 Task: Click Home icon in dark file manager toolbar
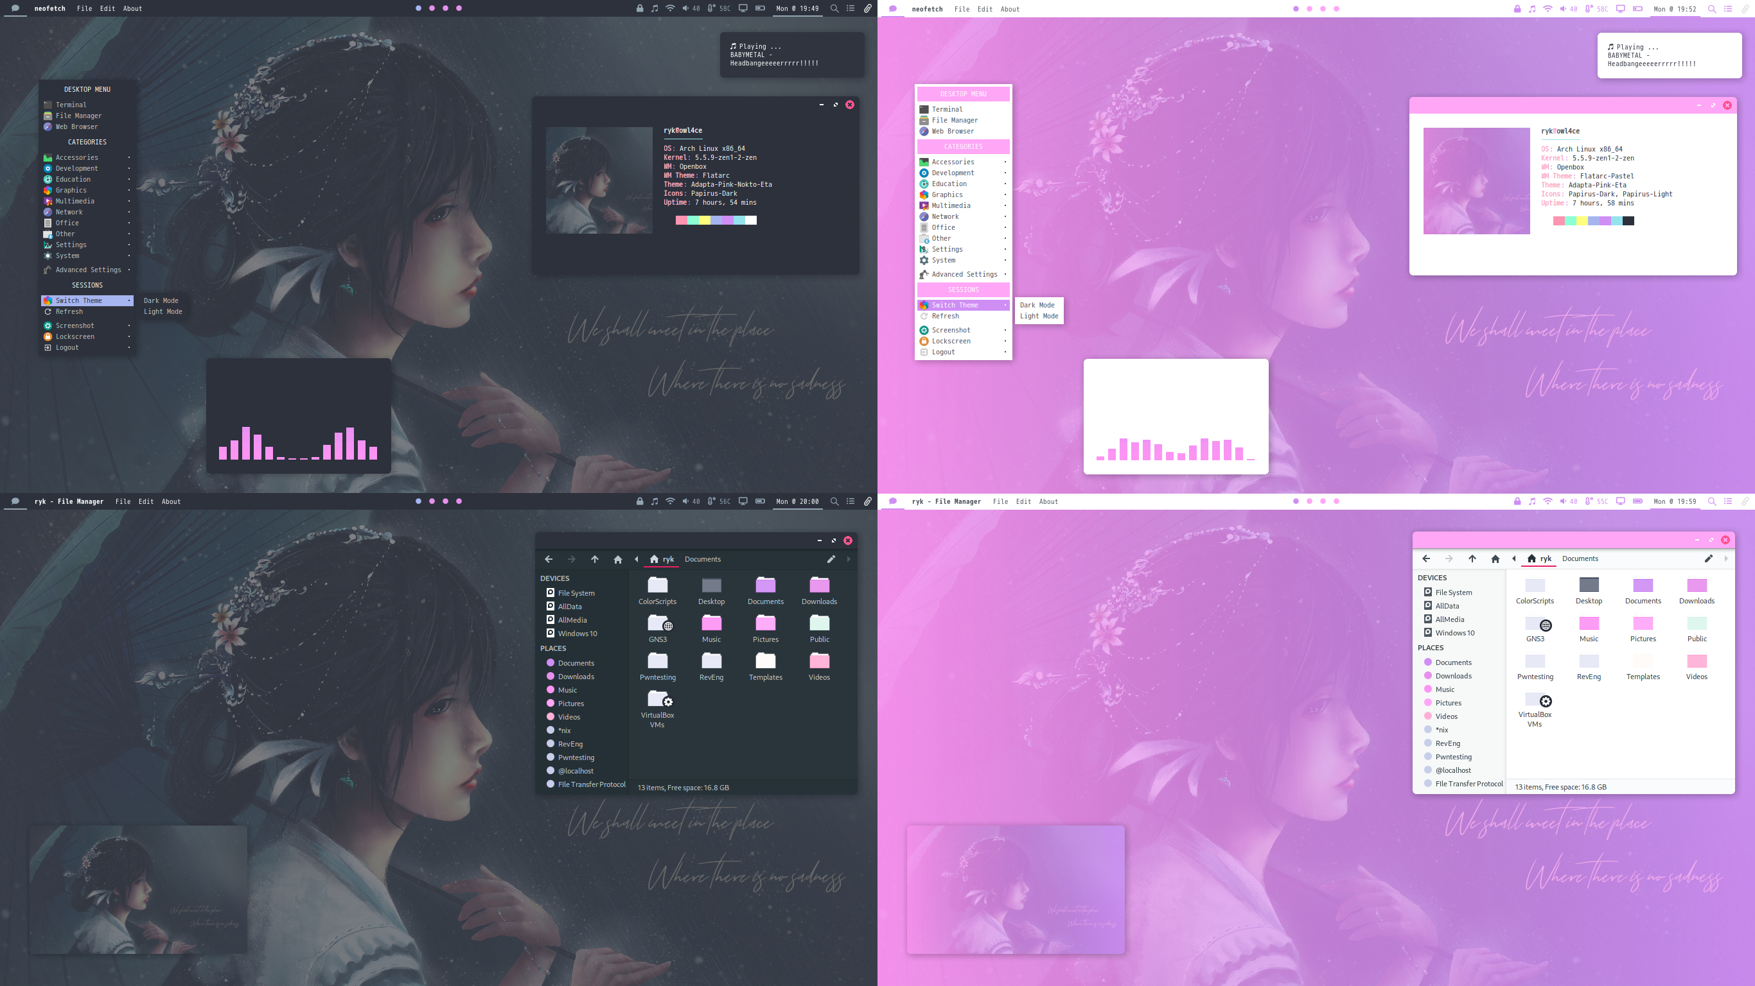point(617,559)
